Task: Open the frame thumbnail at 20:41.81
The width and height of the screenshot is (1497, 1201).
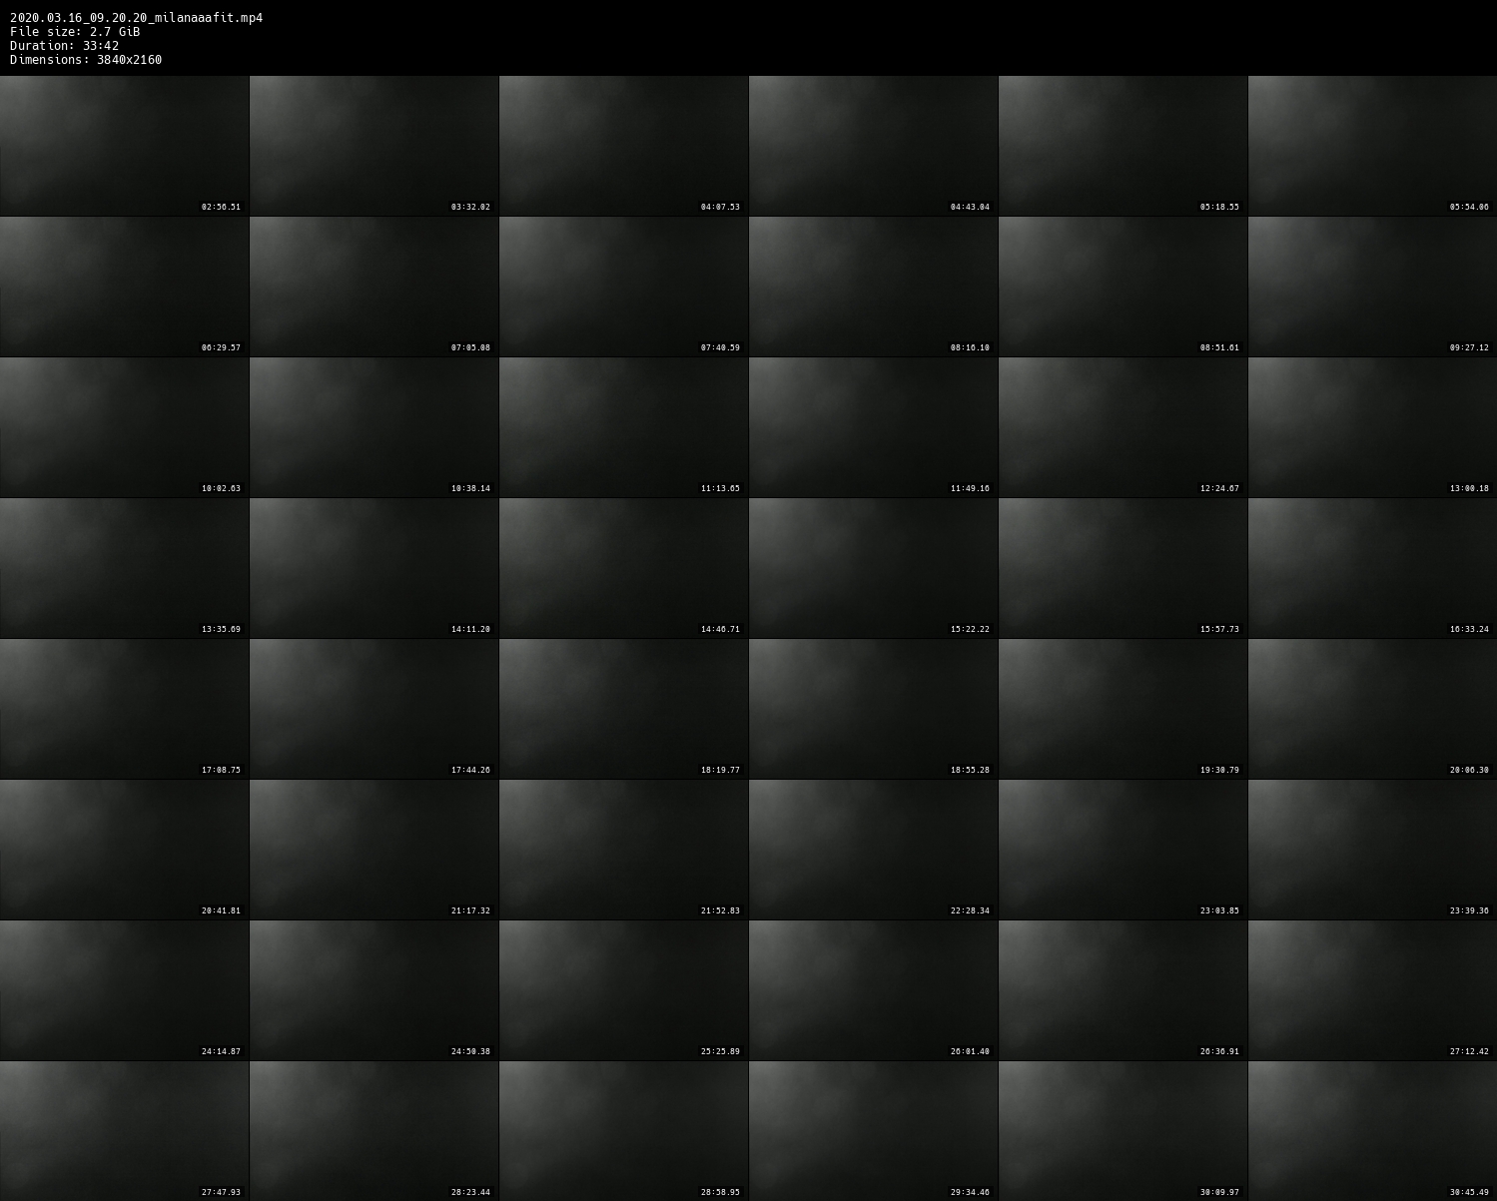Action: coord(124,850)
